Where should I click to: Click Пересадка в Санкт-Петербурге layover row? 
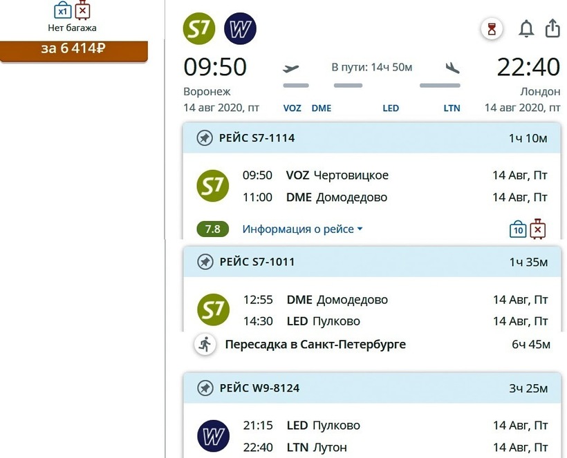372,344
